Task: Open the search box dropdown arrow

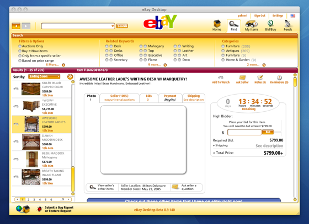Action: tap(113, 26)
